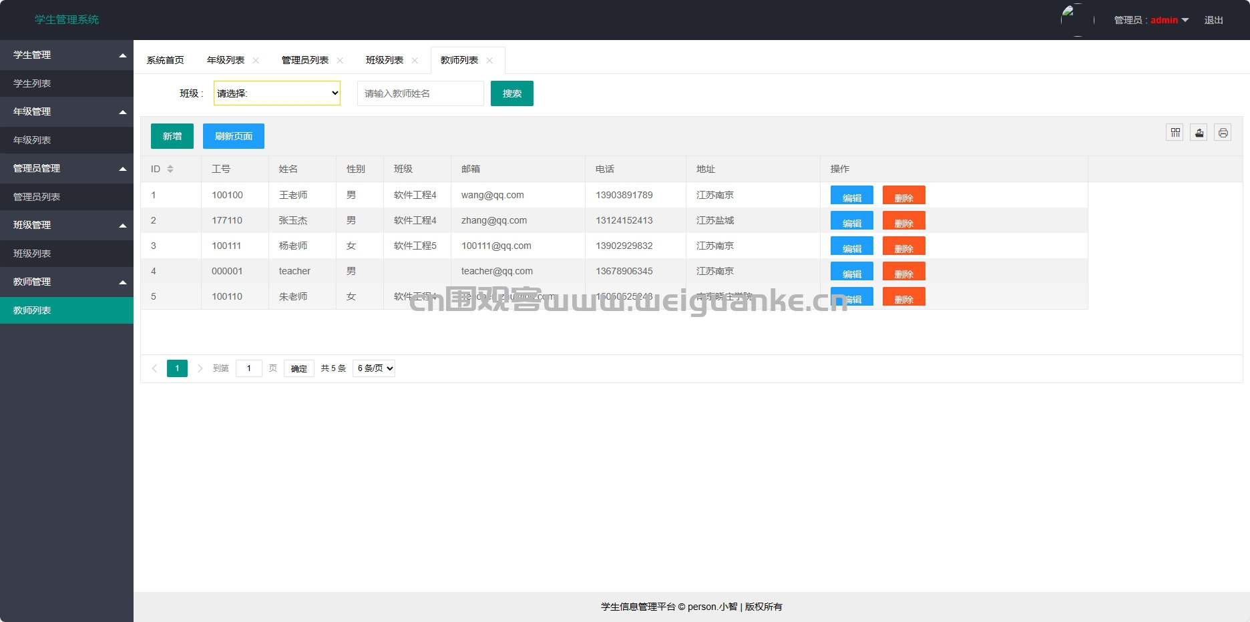Click phone number 13678906345
Image resolution: width=1250 pixels, height=622 pixels.
[624, 271]
